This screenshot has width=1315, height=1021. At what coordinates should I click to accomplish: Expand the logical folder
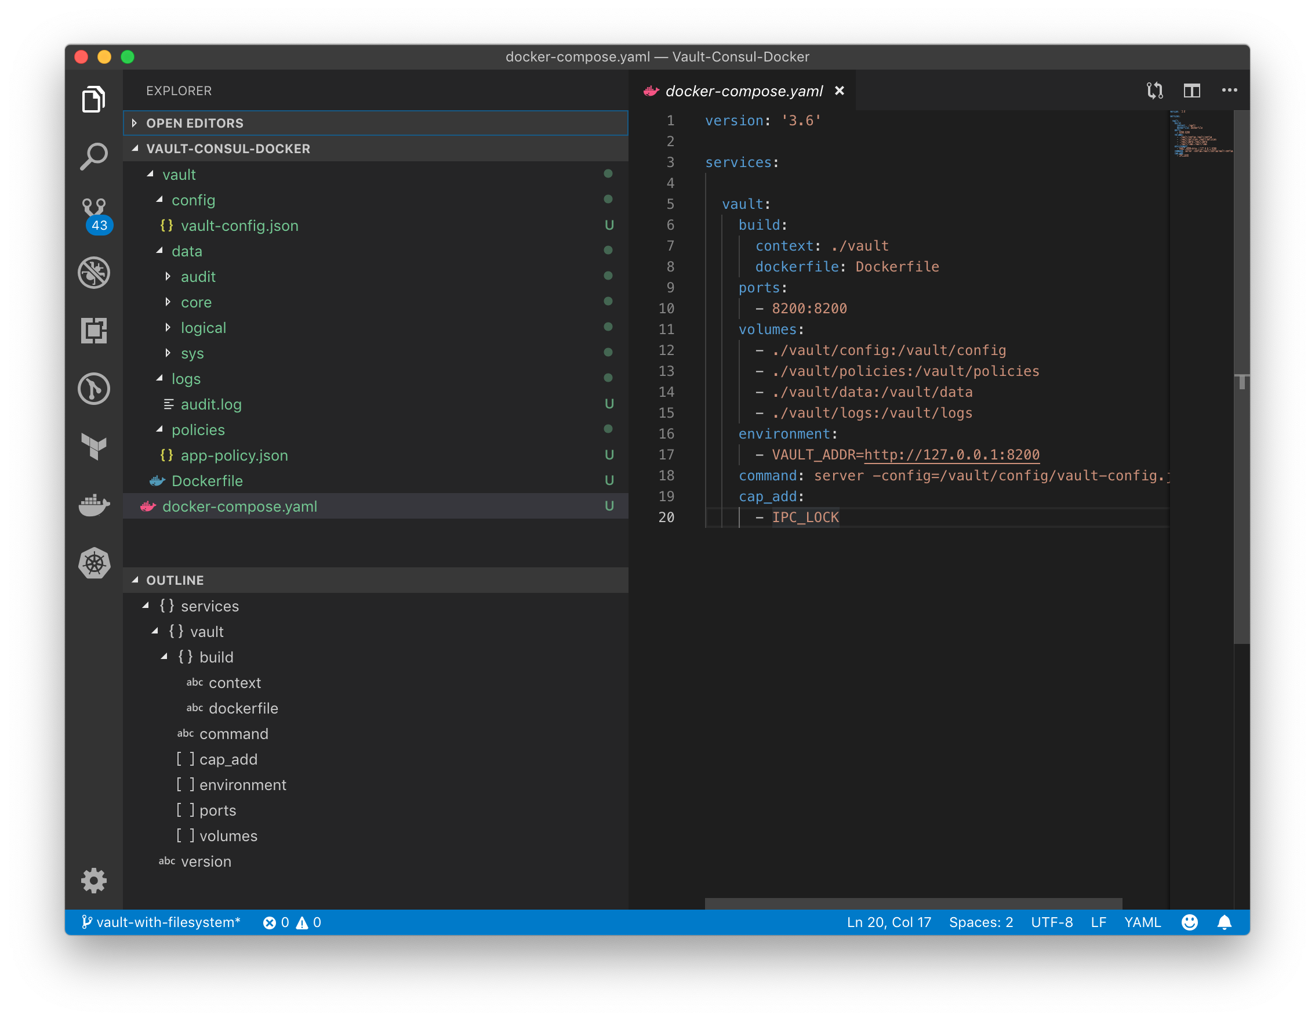coord(376,328)
